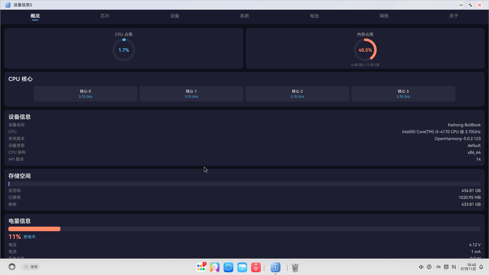Launch the browser globe icon in dock
489x275 pixels.
point(228,267)
